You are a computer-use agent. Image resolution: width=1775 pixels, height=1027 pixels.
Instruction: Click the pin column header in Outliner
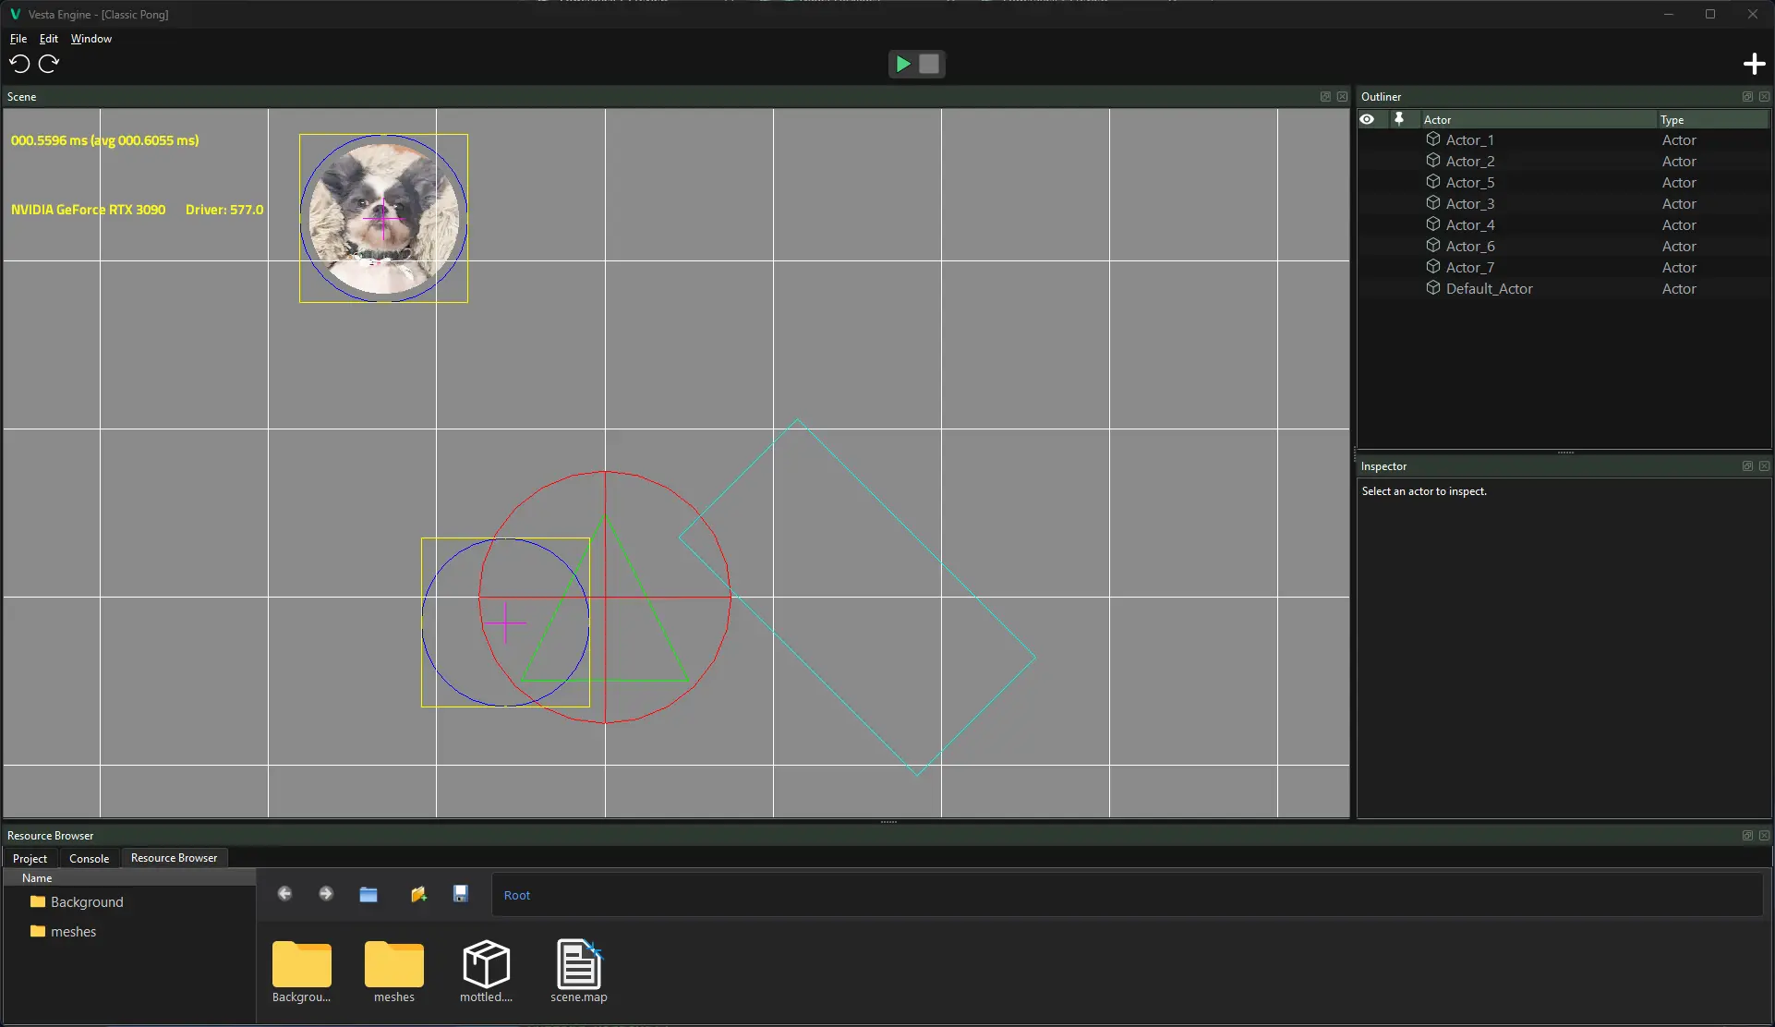(1399, 119)
